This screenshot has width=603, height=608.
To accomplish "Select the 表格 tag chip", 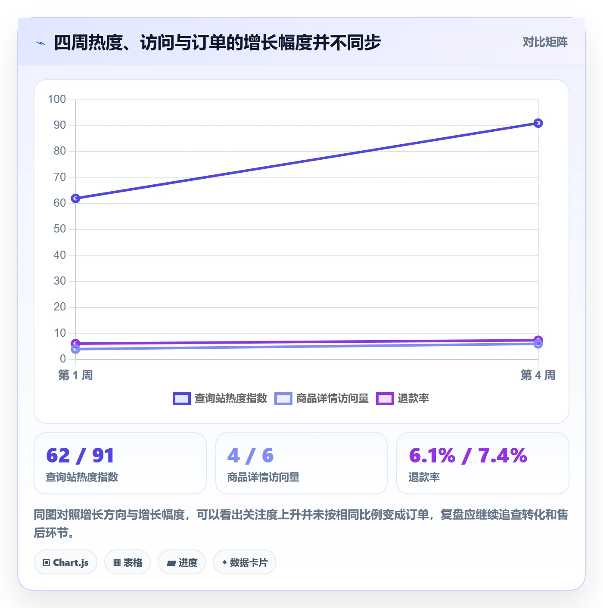I will pos(127,562).
